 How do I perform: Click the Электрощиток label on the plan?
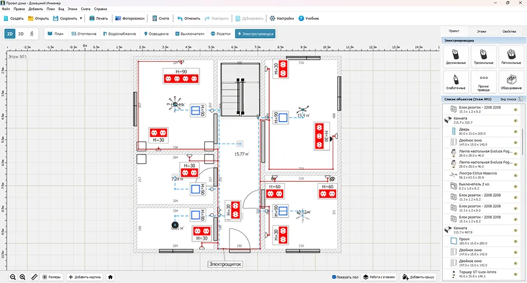226,264
